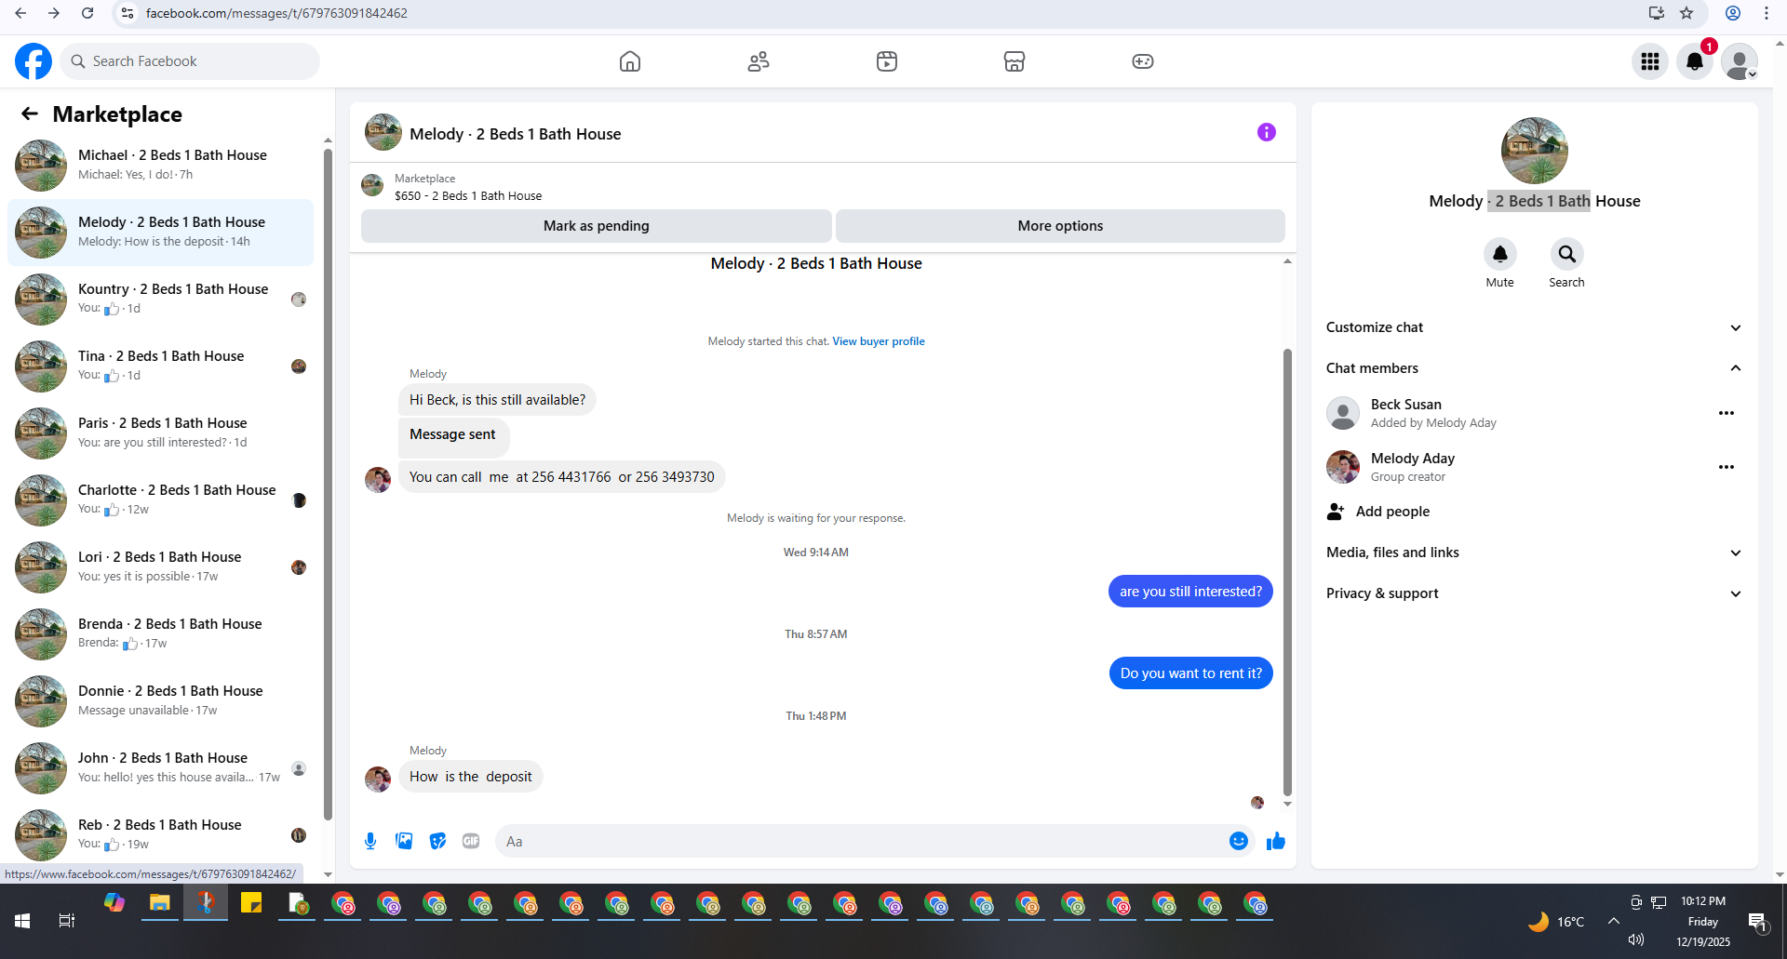Send a voice clip microphone icon
Screen dimensions: 1787x959
click(370, 841)
